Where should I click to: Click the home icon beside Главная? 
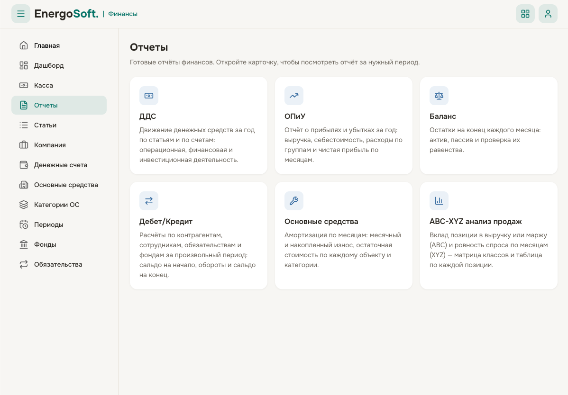[x=24, y=45]
